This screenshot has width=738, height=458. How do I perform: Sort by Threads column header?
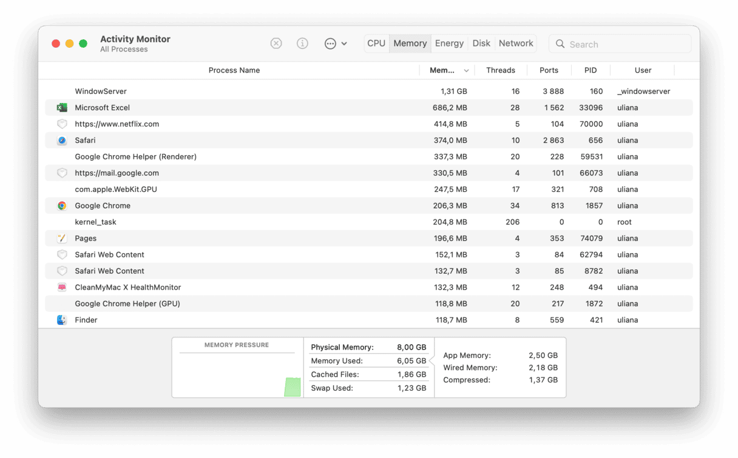[x=501, y=70]
